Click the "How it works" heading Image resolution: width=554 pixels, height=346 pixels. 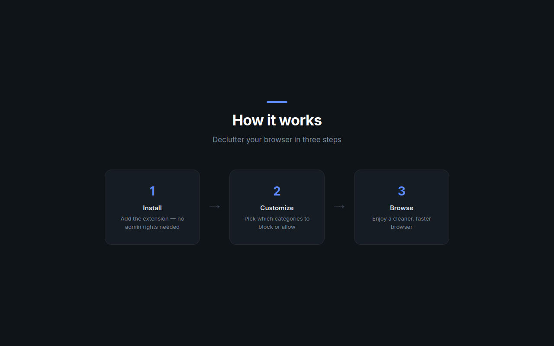(277, 120)
